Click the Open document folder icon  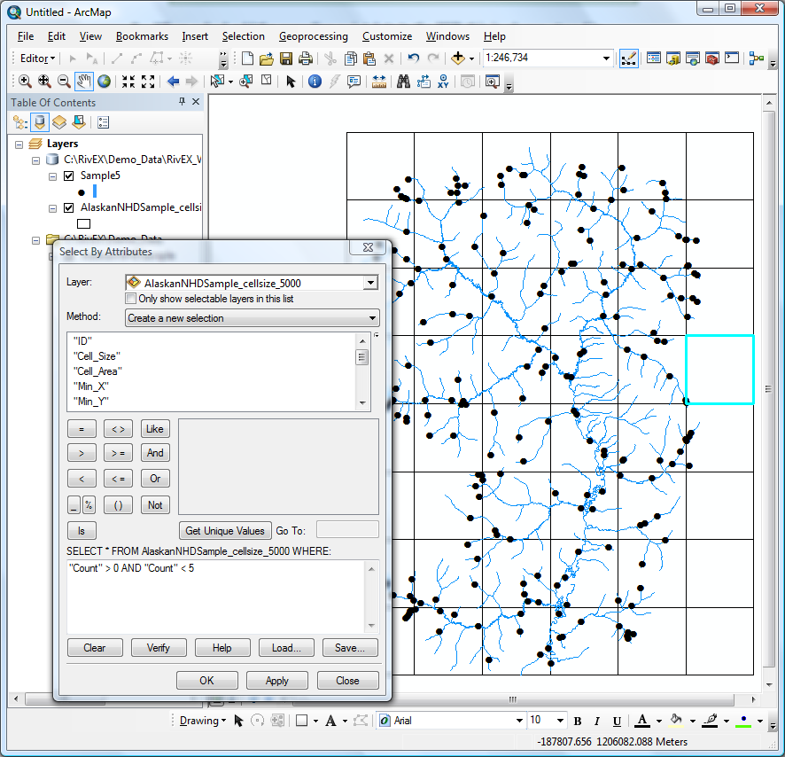[x=267, y=59]
